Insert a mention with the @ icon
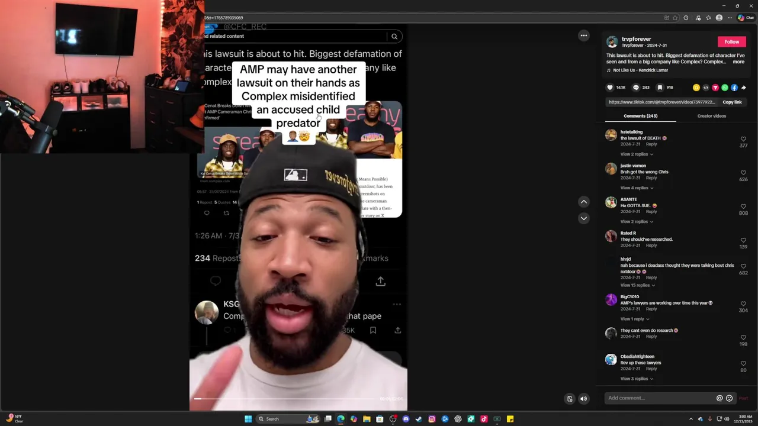758x426 pixels. 720,398
